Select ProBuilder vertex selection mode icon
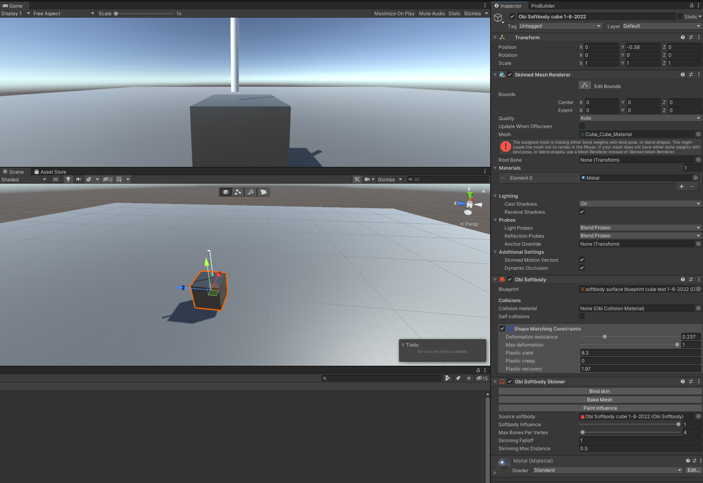Viewport: 703px width, 483px height. pos(238,192)
